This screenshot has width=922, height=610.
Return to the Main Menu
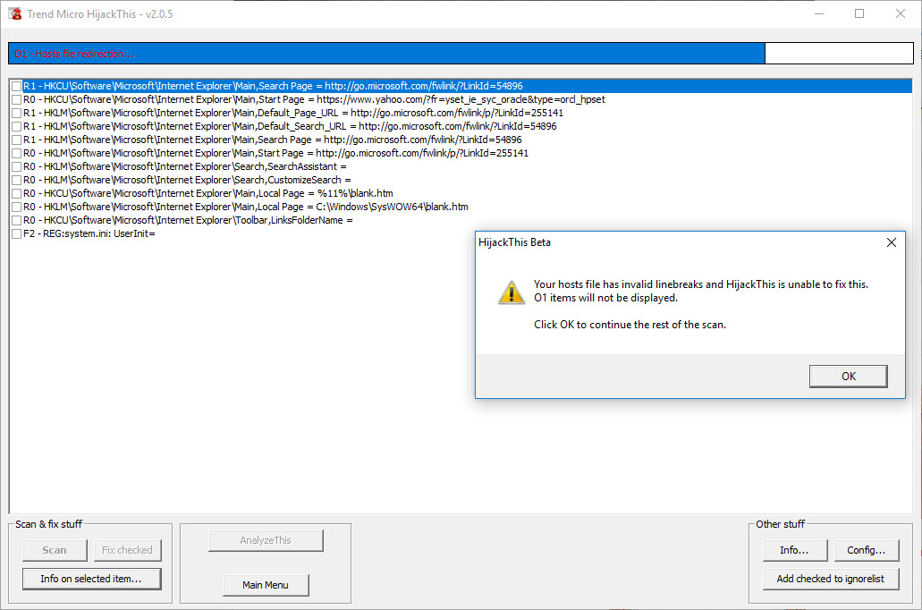click(x=266, y=585)
